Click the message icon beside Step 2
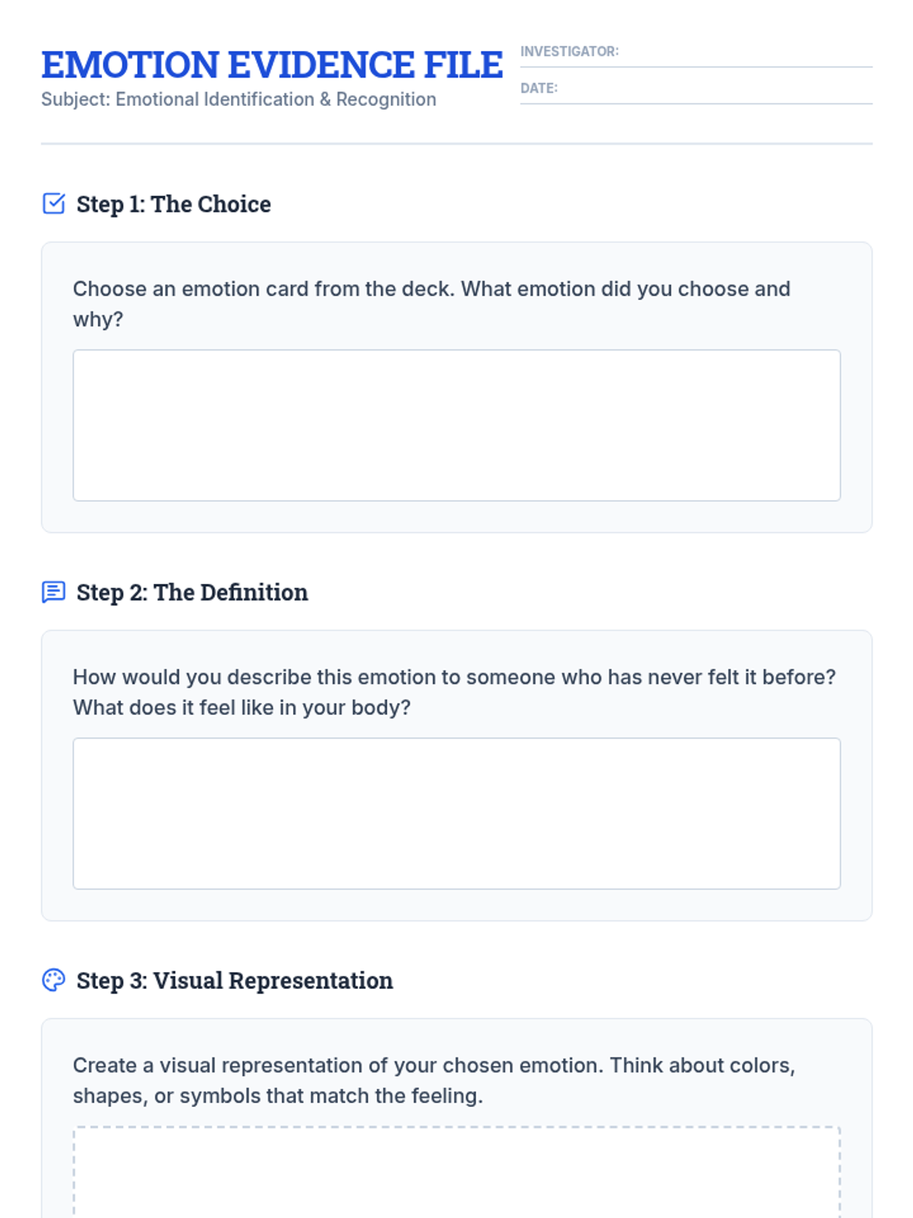 [53, 592]
